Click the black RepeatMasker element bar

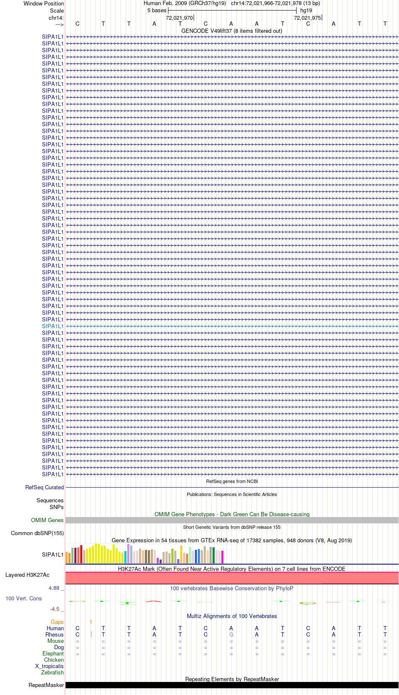pyautogui.click(x=232, y=685)
